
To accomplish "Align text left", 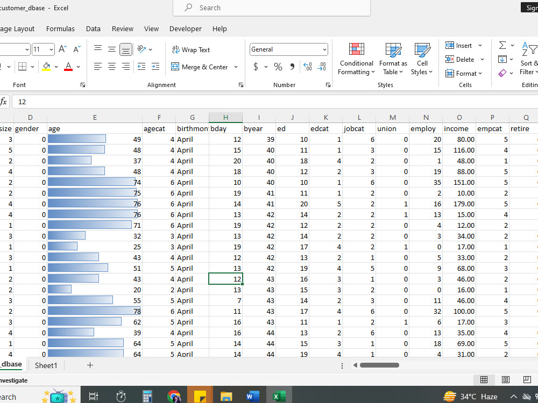I will pos(98,67).
